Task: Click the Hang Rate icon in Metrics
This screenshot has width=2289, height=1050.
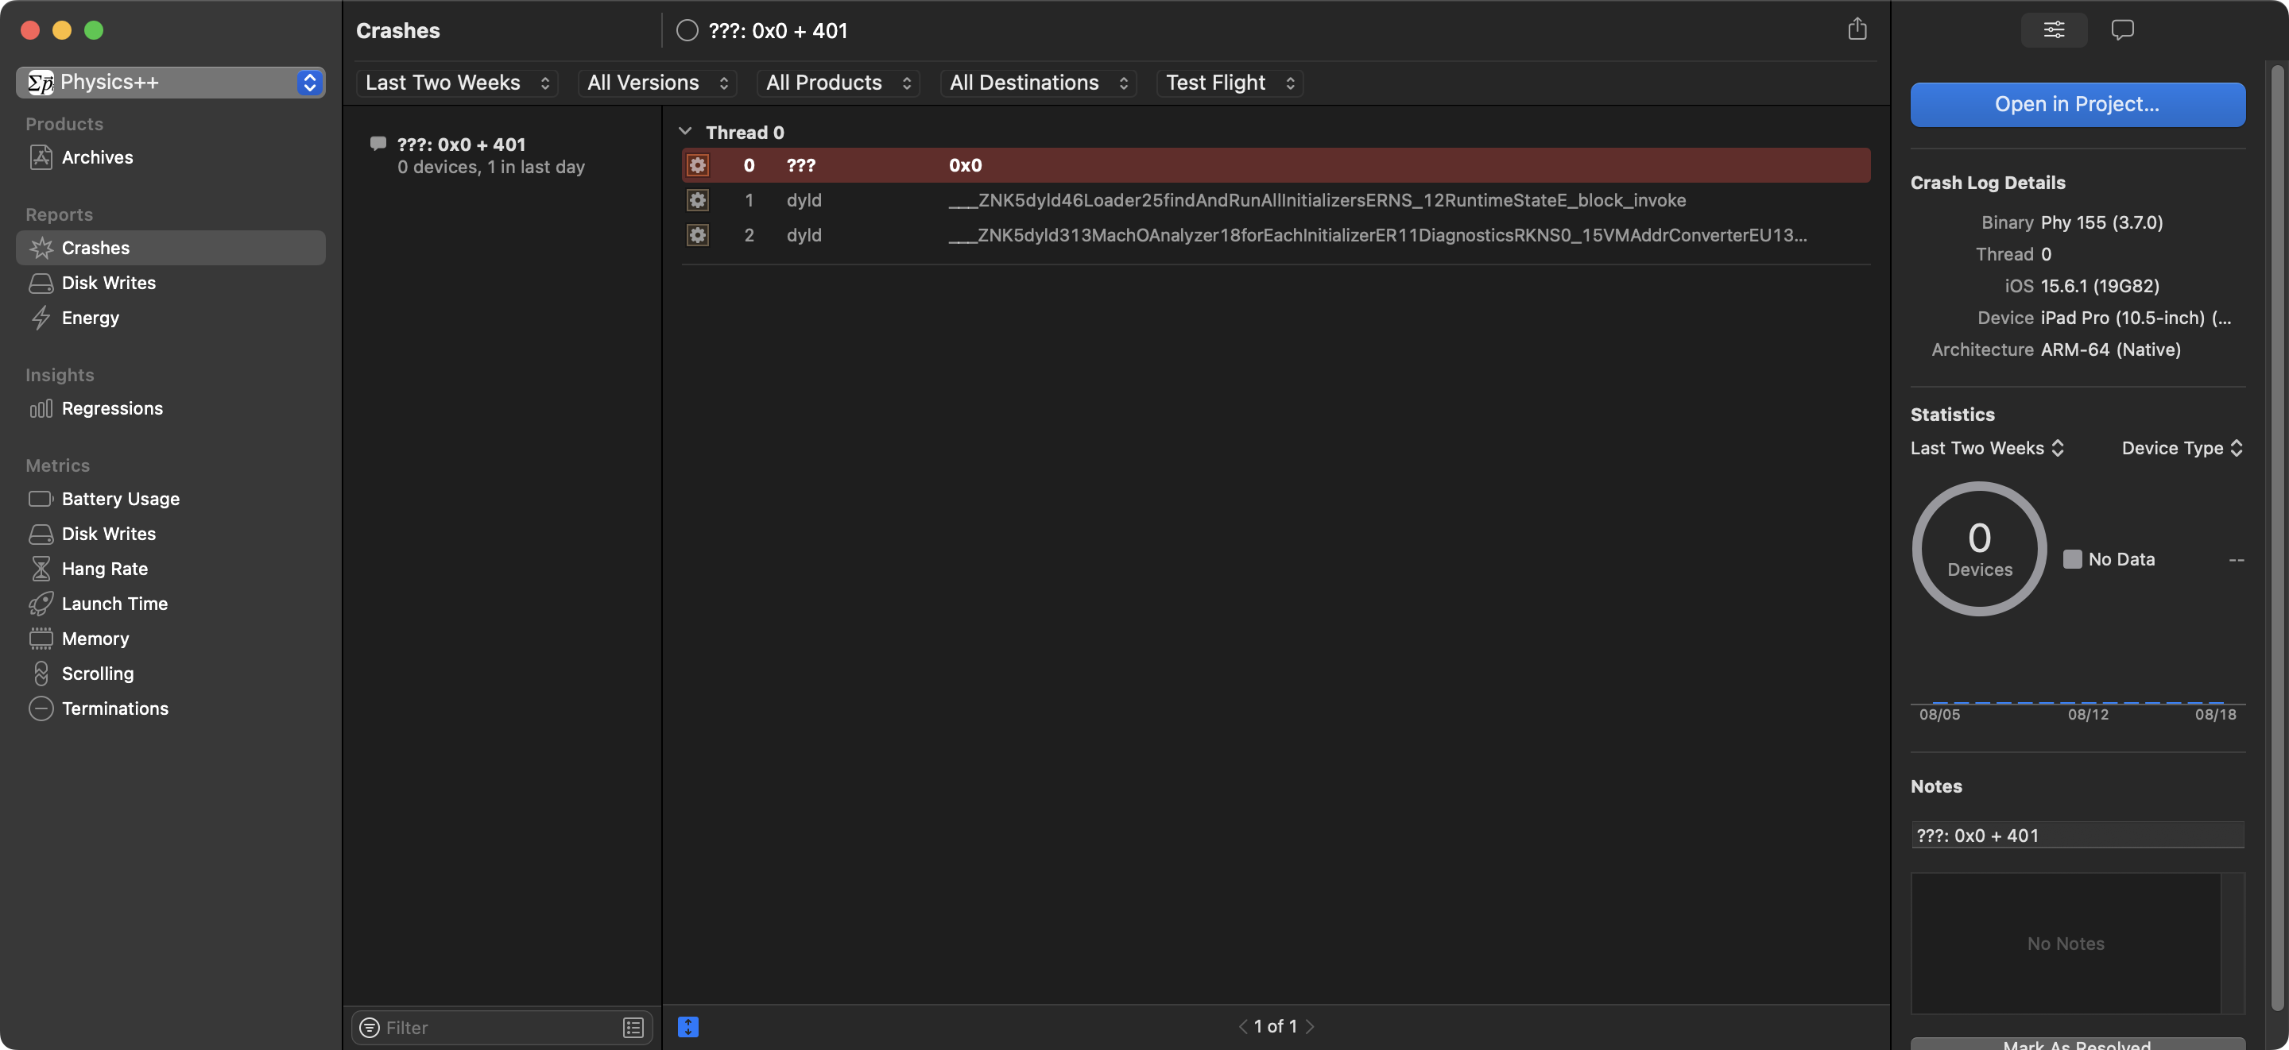Action: [40, 569]
